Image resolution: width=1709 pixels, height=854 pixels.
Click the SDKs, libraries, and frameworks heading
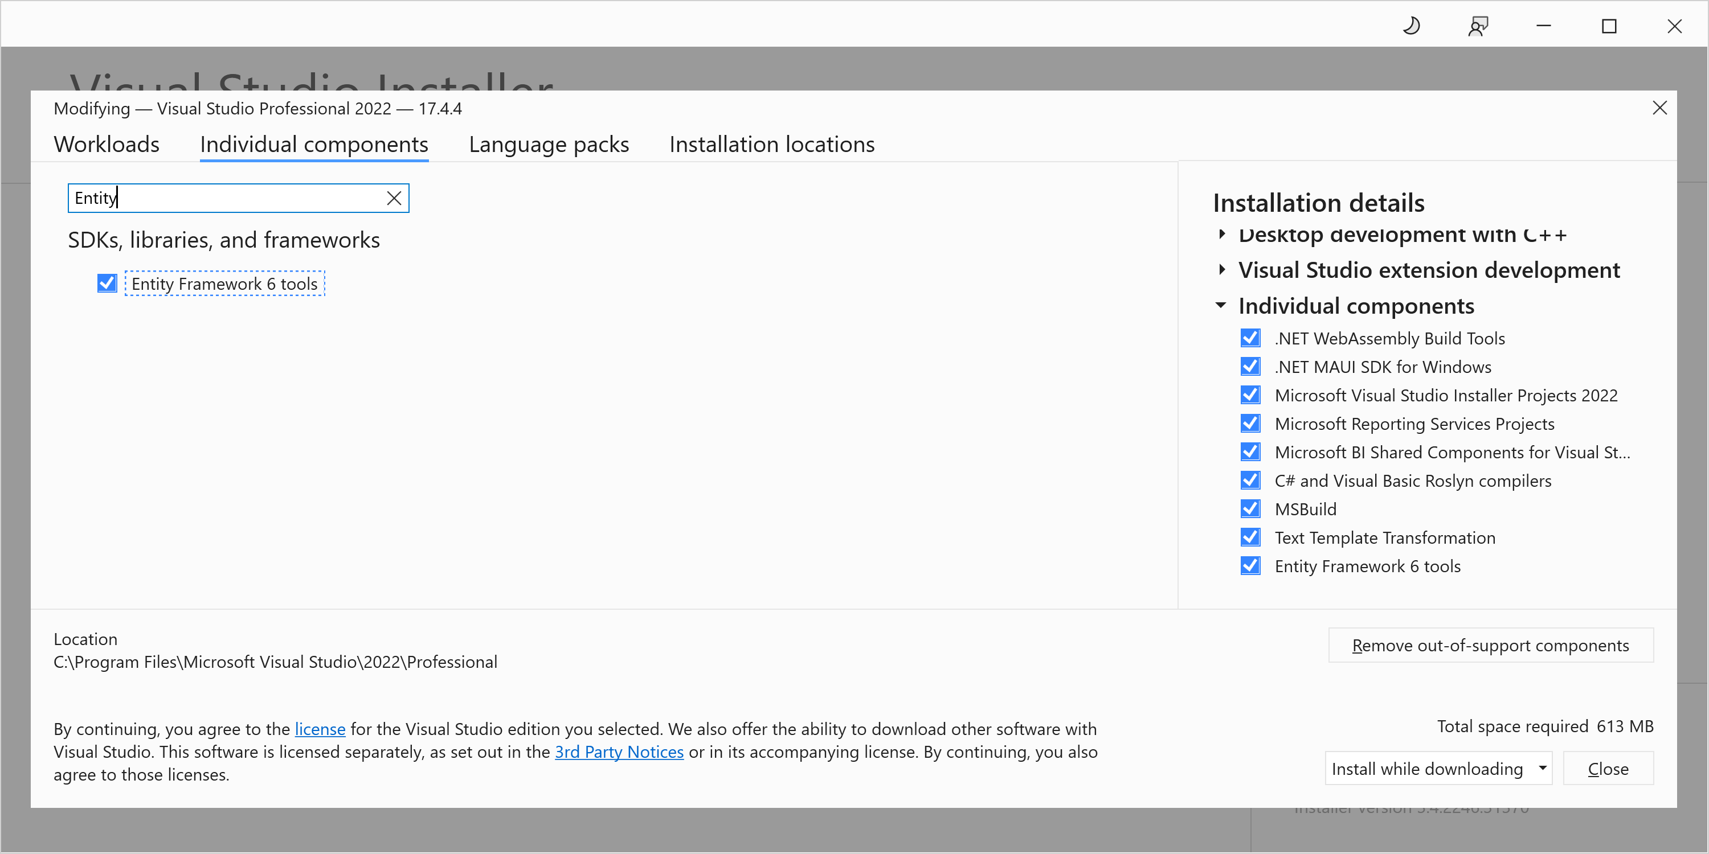223,240
